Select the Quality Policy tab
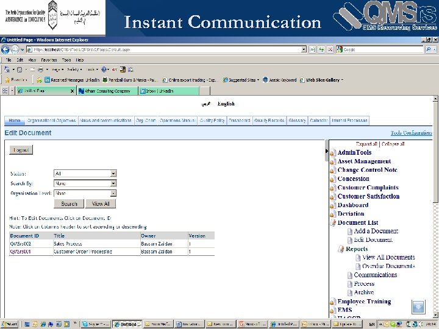The width and height of the screenshot is (439, 329). [x=212, y=121]
